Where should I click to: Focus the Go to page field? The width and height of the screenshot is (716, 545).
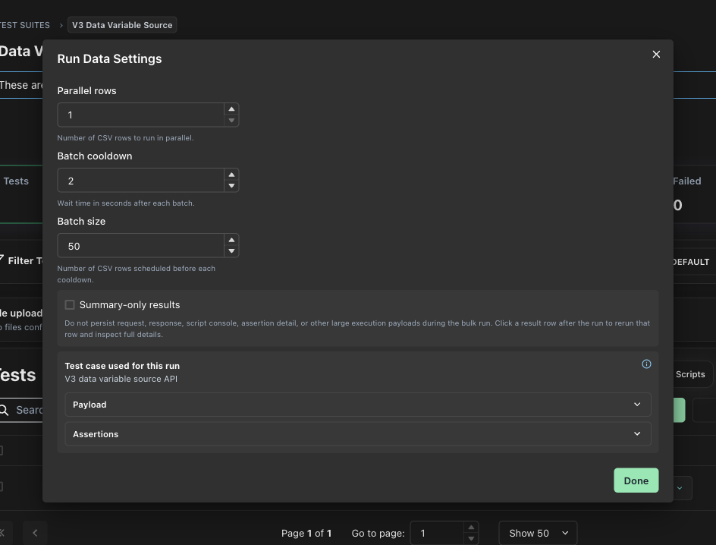(437, 533)
